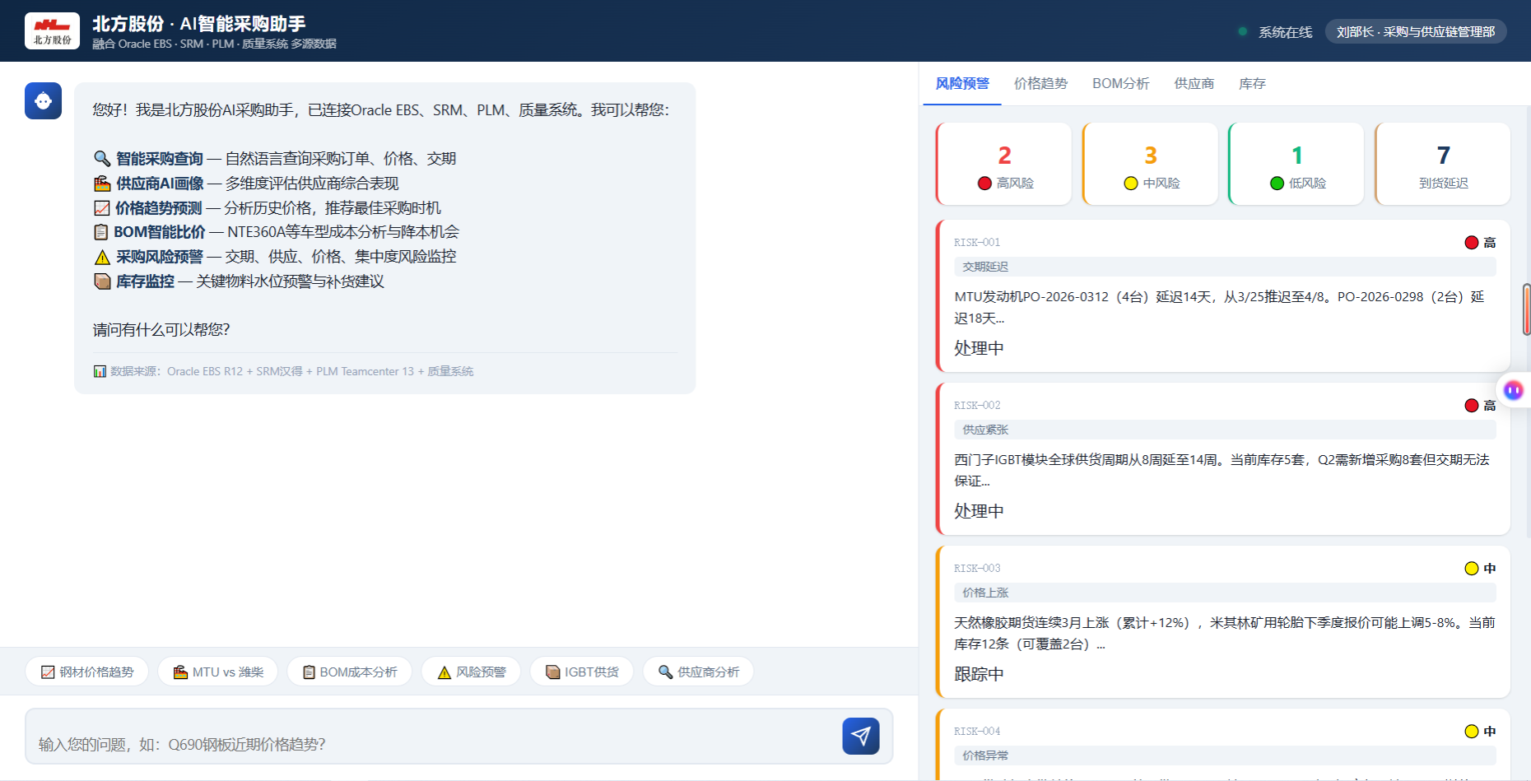1531x781 pixels.
Task: Click the paper-plane send button
Action: tap(861, 736)
